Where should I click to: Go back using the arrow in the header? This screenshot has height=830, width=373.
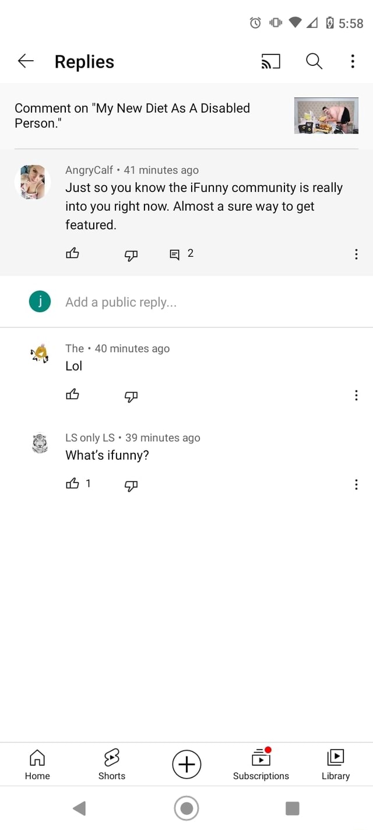[x=25, y=61]
